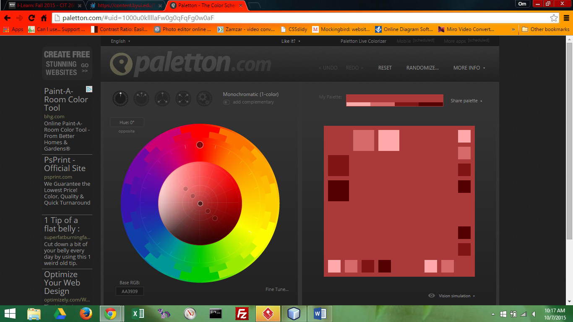573x322 pixels.
Task: Click the My Palette color bar
Action: (x=395, y=100)
